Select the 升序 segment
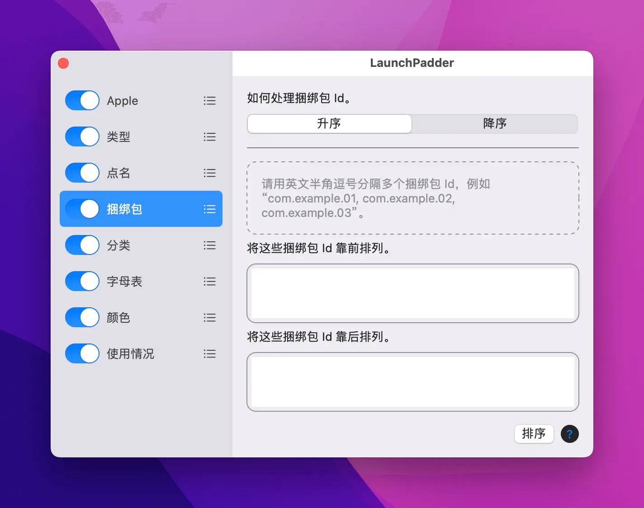 (x=329, y=123)
